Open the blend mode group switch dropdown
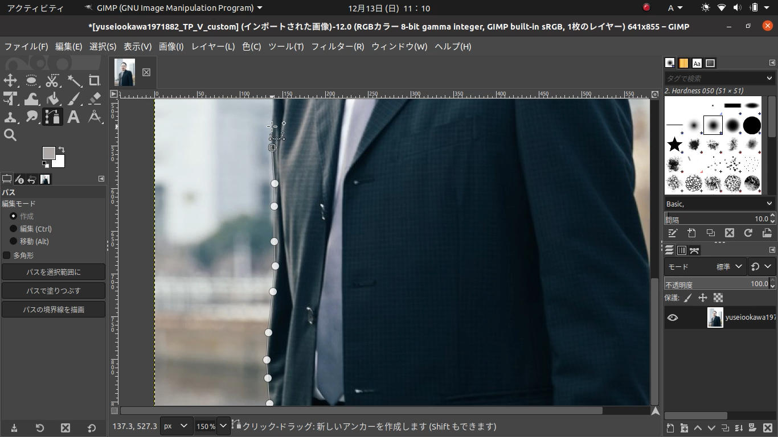The width and height of the screenshot is (778, 437). [761, 266]
